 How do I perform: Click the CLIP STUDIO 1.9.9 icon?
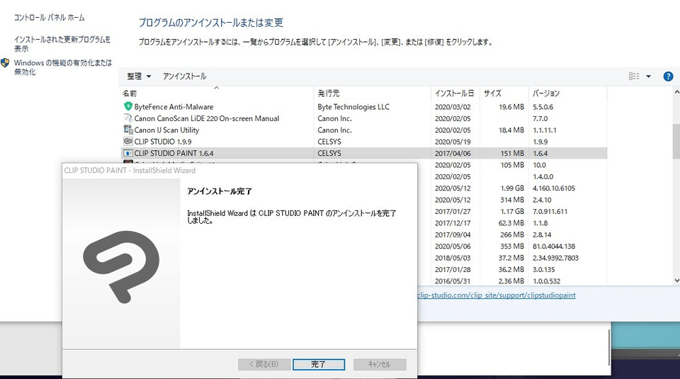point(127,141)
